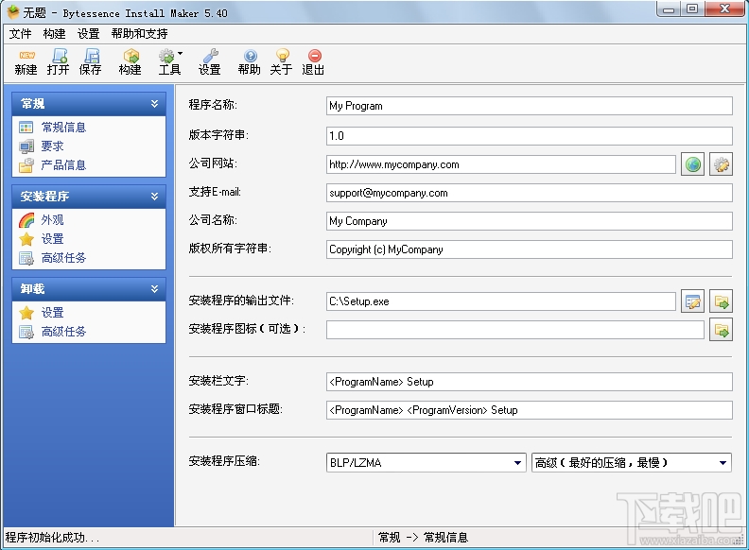The image size is (749, 550).
Task: Click the 保存 (Save) toolbar icon
Action: pos(90,62)
